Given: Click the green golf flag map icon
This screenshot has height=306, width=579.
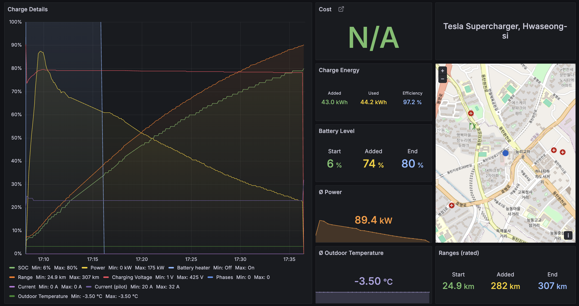Looking at the screenshot, I should point(472,126).
